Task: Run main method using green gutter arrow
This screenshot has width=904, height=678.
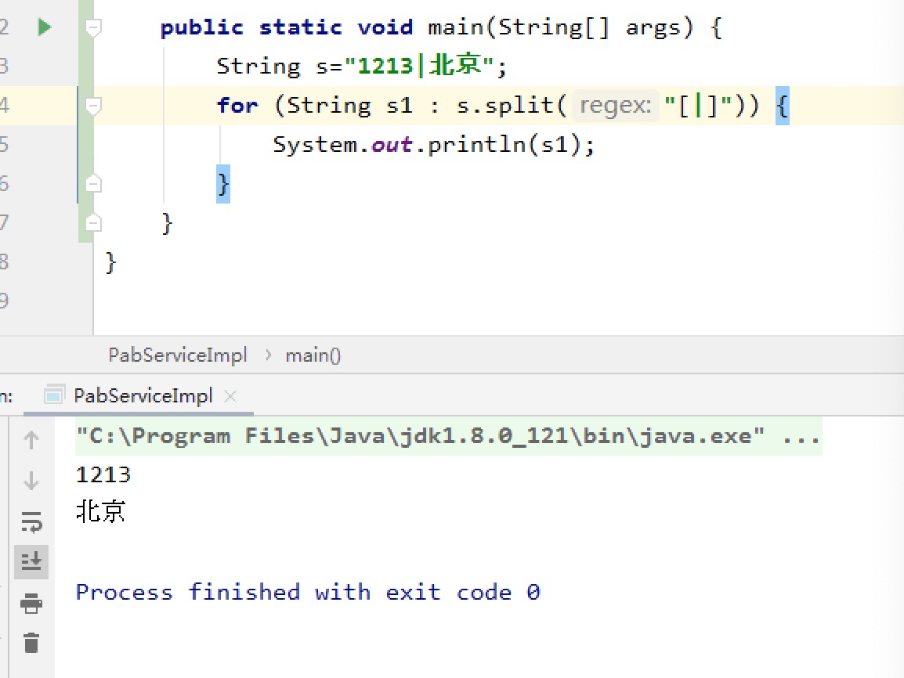Action: point(45,27)
